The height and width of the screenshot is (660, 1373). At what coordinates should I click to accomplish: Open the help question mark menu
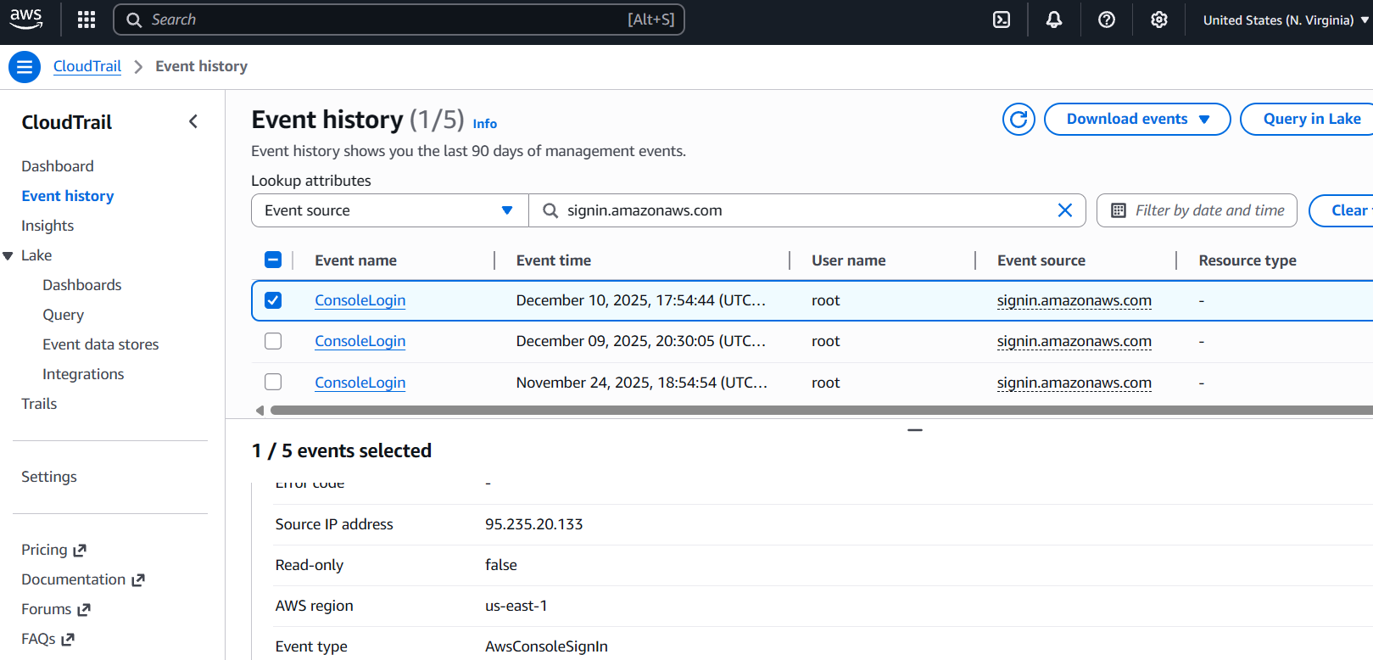[1107, 20]
